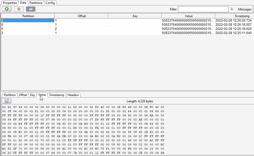Open the Config tab

(50, 3)
